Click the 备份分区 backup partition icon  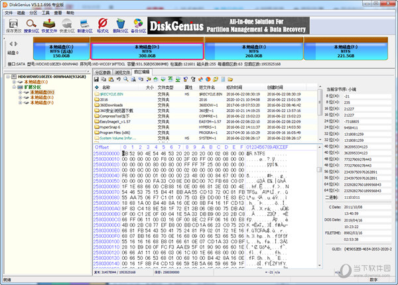tap(139, 26)
